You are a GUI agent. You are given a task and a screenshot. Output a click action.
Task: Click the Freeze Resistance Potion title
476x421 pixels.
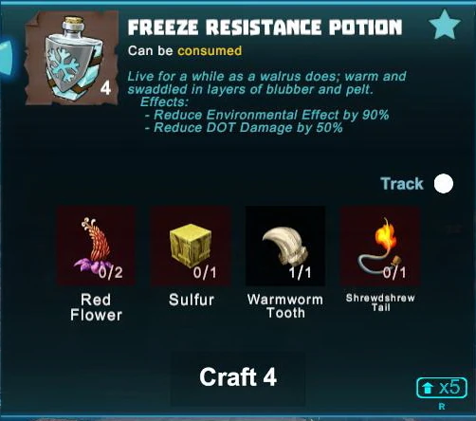(265, 27)
